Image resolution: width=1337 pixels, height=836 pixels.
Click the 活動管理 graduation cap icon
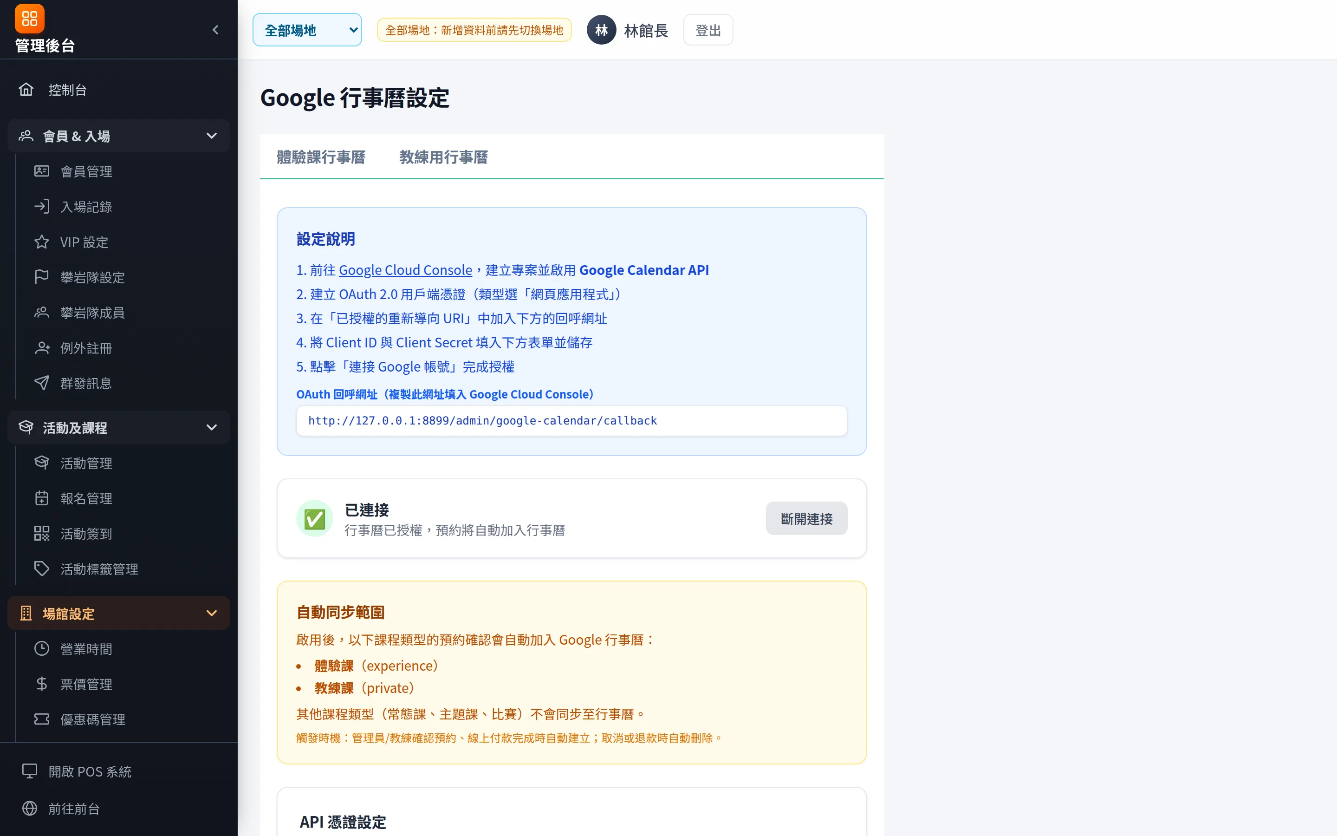(41, 463)
